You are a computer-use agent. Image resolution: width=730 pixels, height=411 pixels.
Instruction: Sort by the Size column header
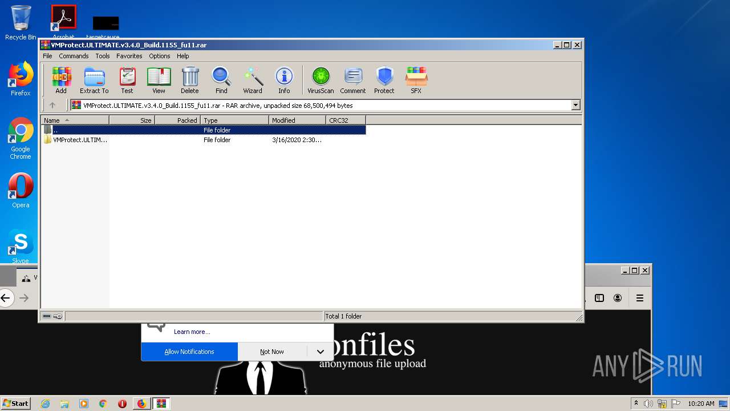coord(132,120)
